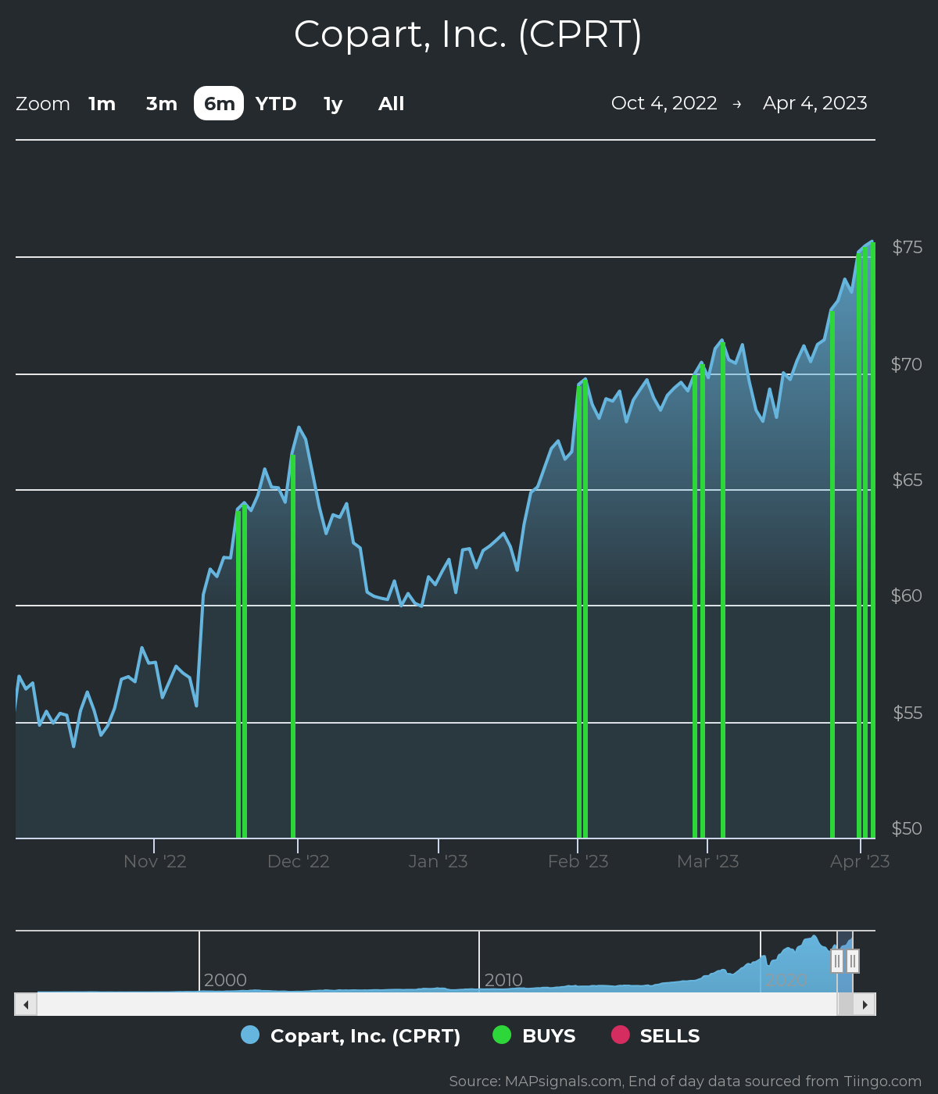Set zoom range to 1y
Viewport: 938px width, 1094px height.
333,104
